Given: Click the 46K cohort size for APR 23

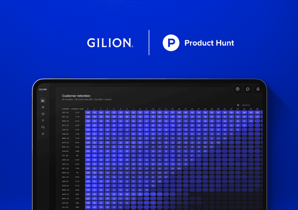Looking at the screenshot, I should (78, 194).
